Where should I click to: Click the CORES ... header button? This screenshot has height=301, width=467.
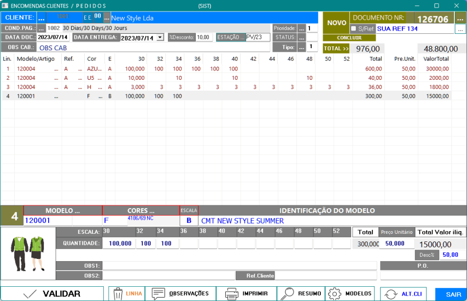point(141,210)
